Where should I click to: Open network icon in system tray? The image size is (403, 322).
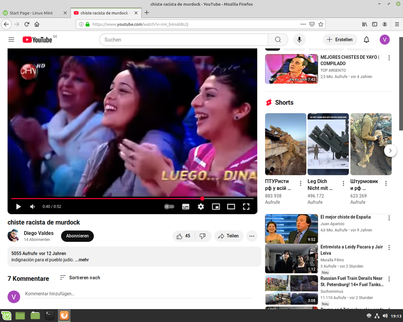point(377,316)
